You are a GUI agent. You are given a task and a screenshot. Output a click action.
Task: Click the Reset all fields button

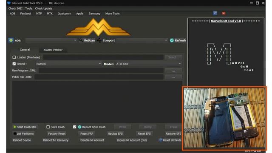pyautogui.click(x=170, y=140)
